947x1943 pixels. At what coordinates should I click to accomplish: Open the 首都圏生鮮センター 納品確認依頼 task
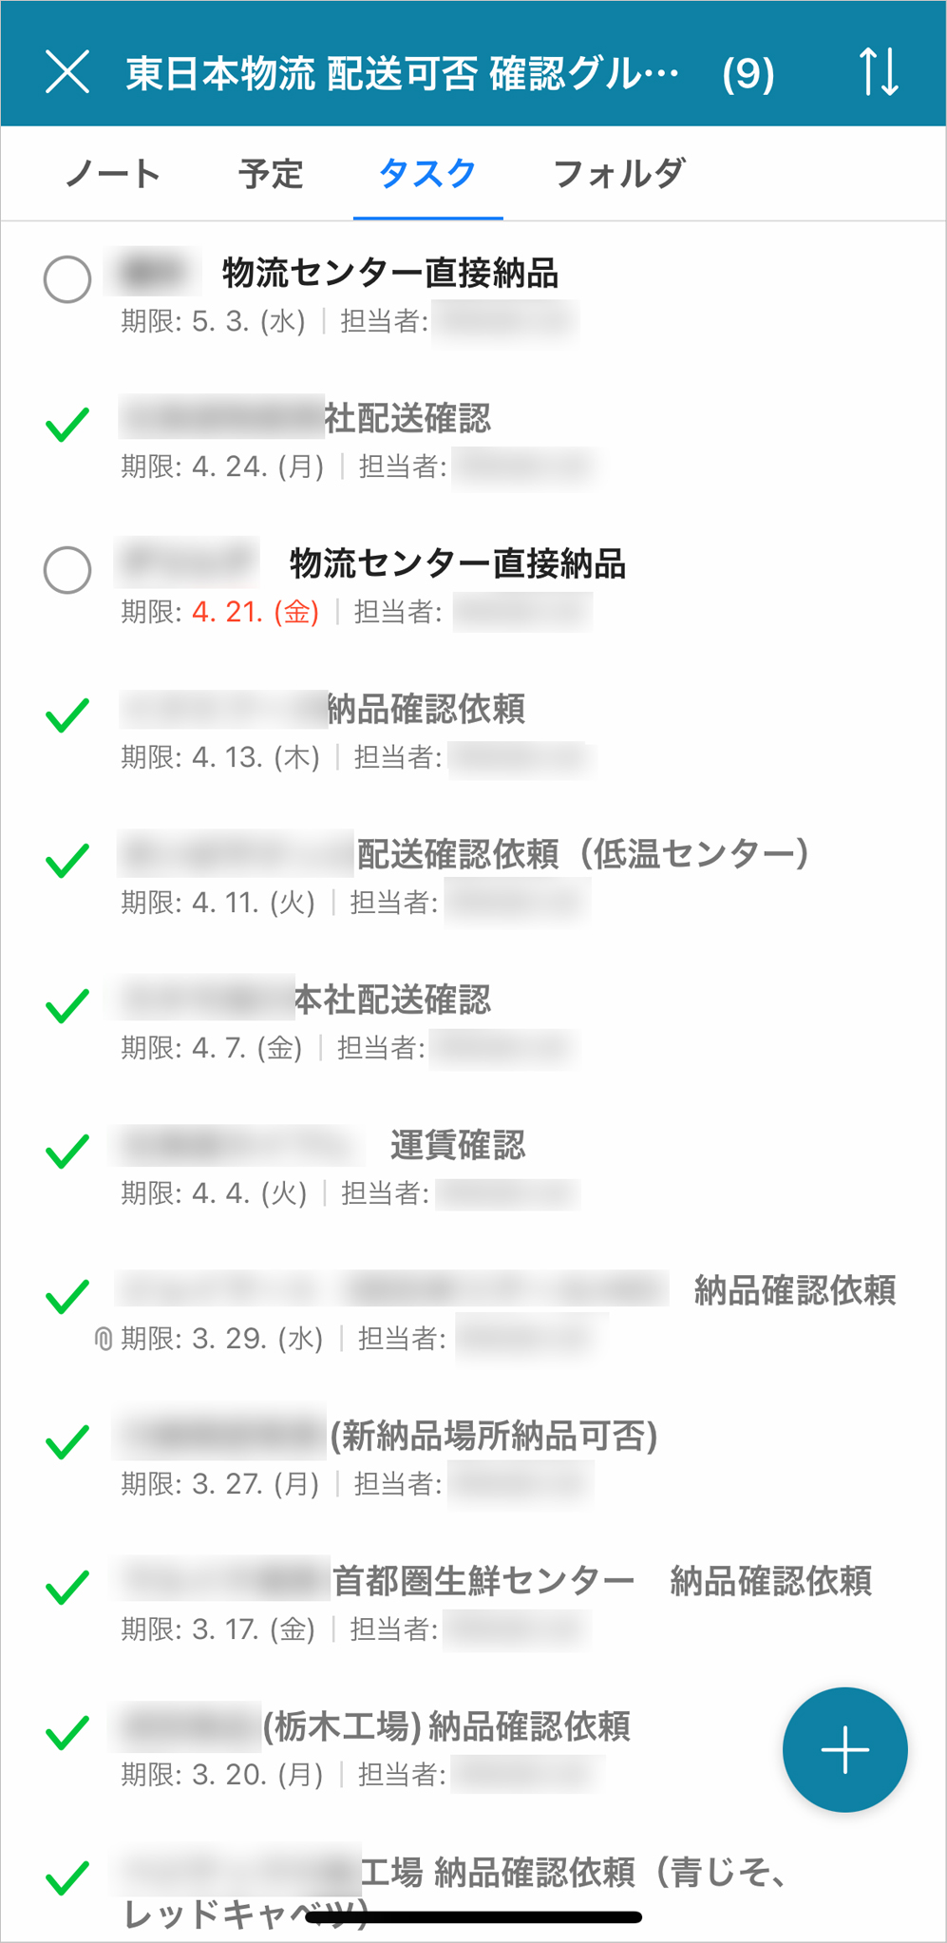(600, 1581)
